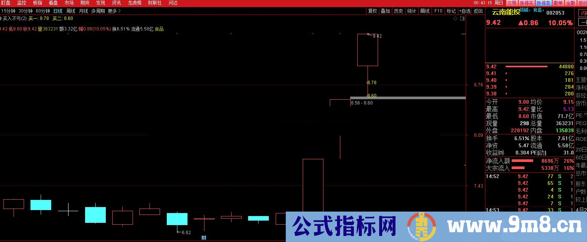
Task: Toggle +自选 to add stock to watchlist
Action: [x=465, y=11]
